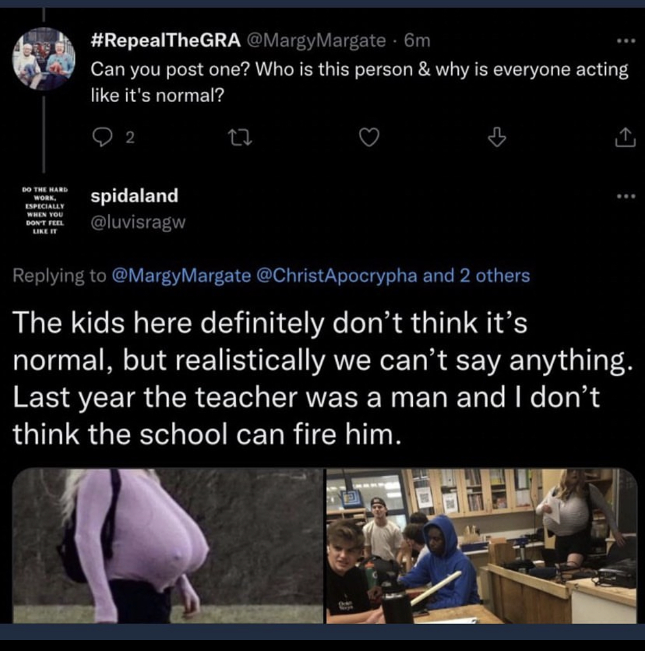Viewport: 645px width, 651px height.
Task: Open the 6m timestamp on the tweet
Action: [x=417, y=40]
